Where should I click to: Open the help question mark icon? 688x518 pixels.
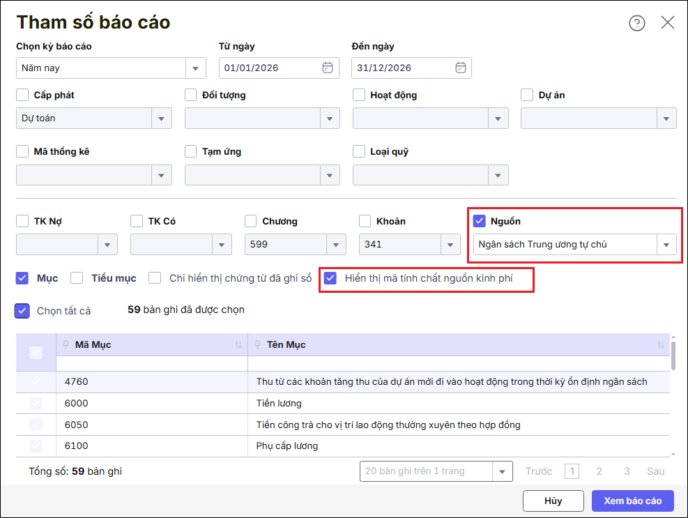tap(636, 23)
